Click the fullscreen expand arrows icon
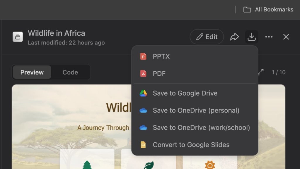This screenshot has height=169, width=300. tap(261, 72)
